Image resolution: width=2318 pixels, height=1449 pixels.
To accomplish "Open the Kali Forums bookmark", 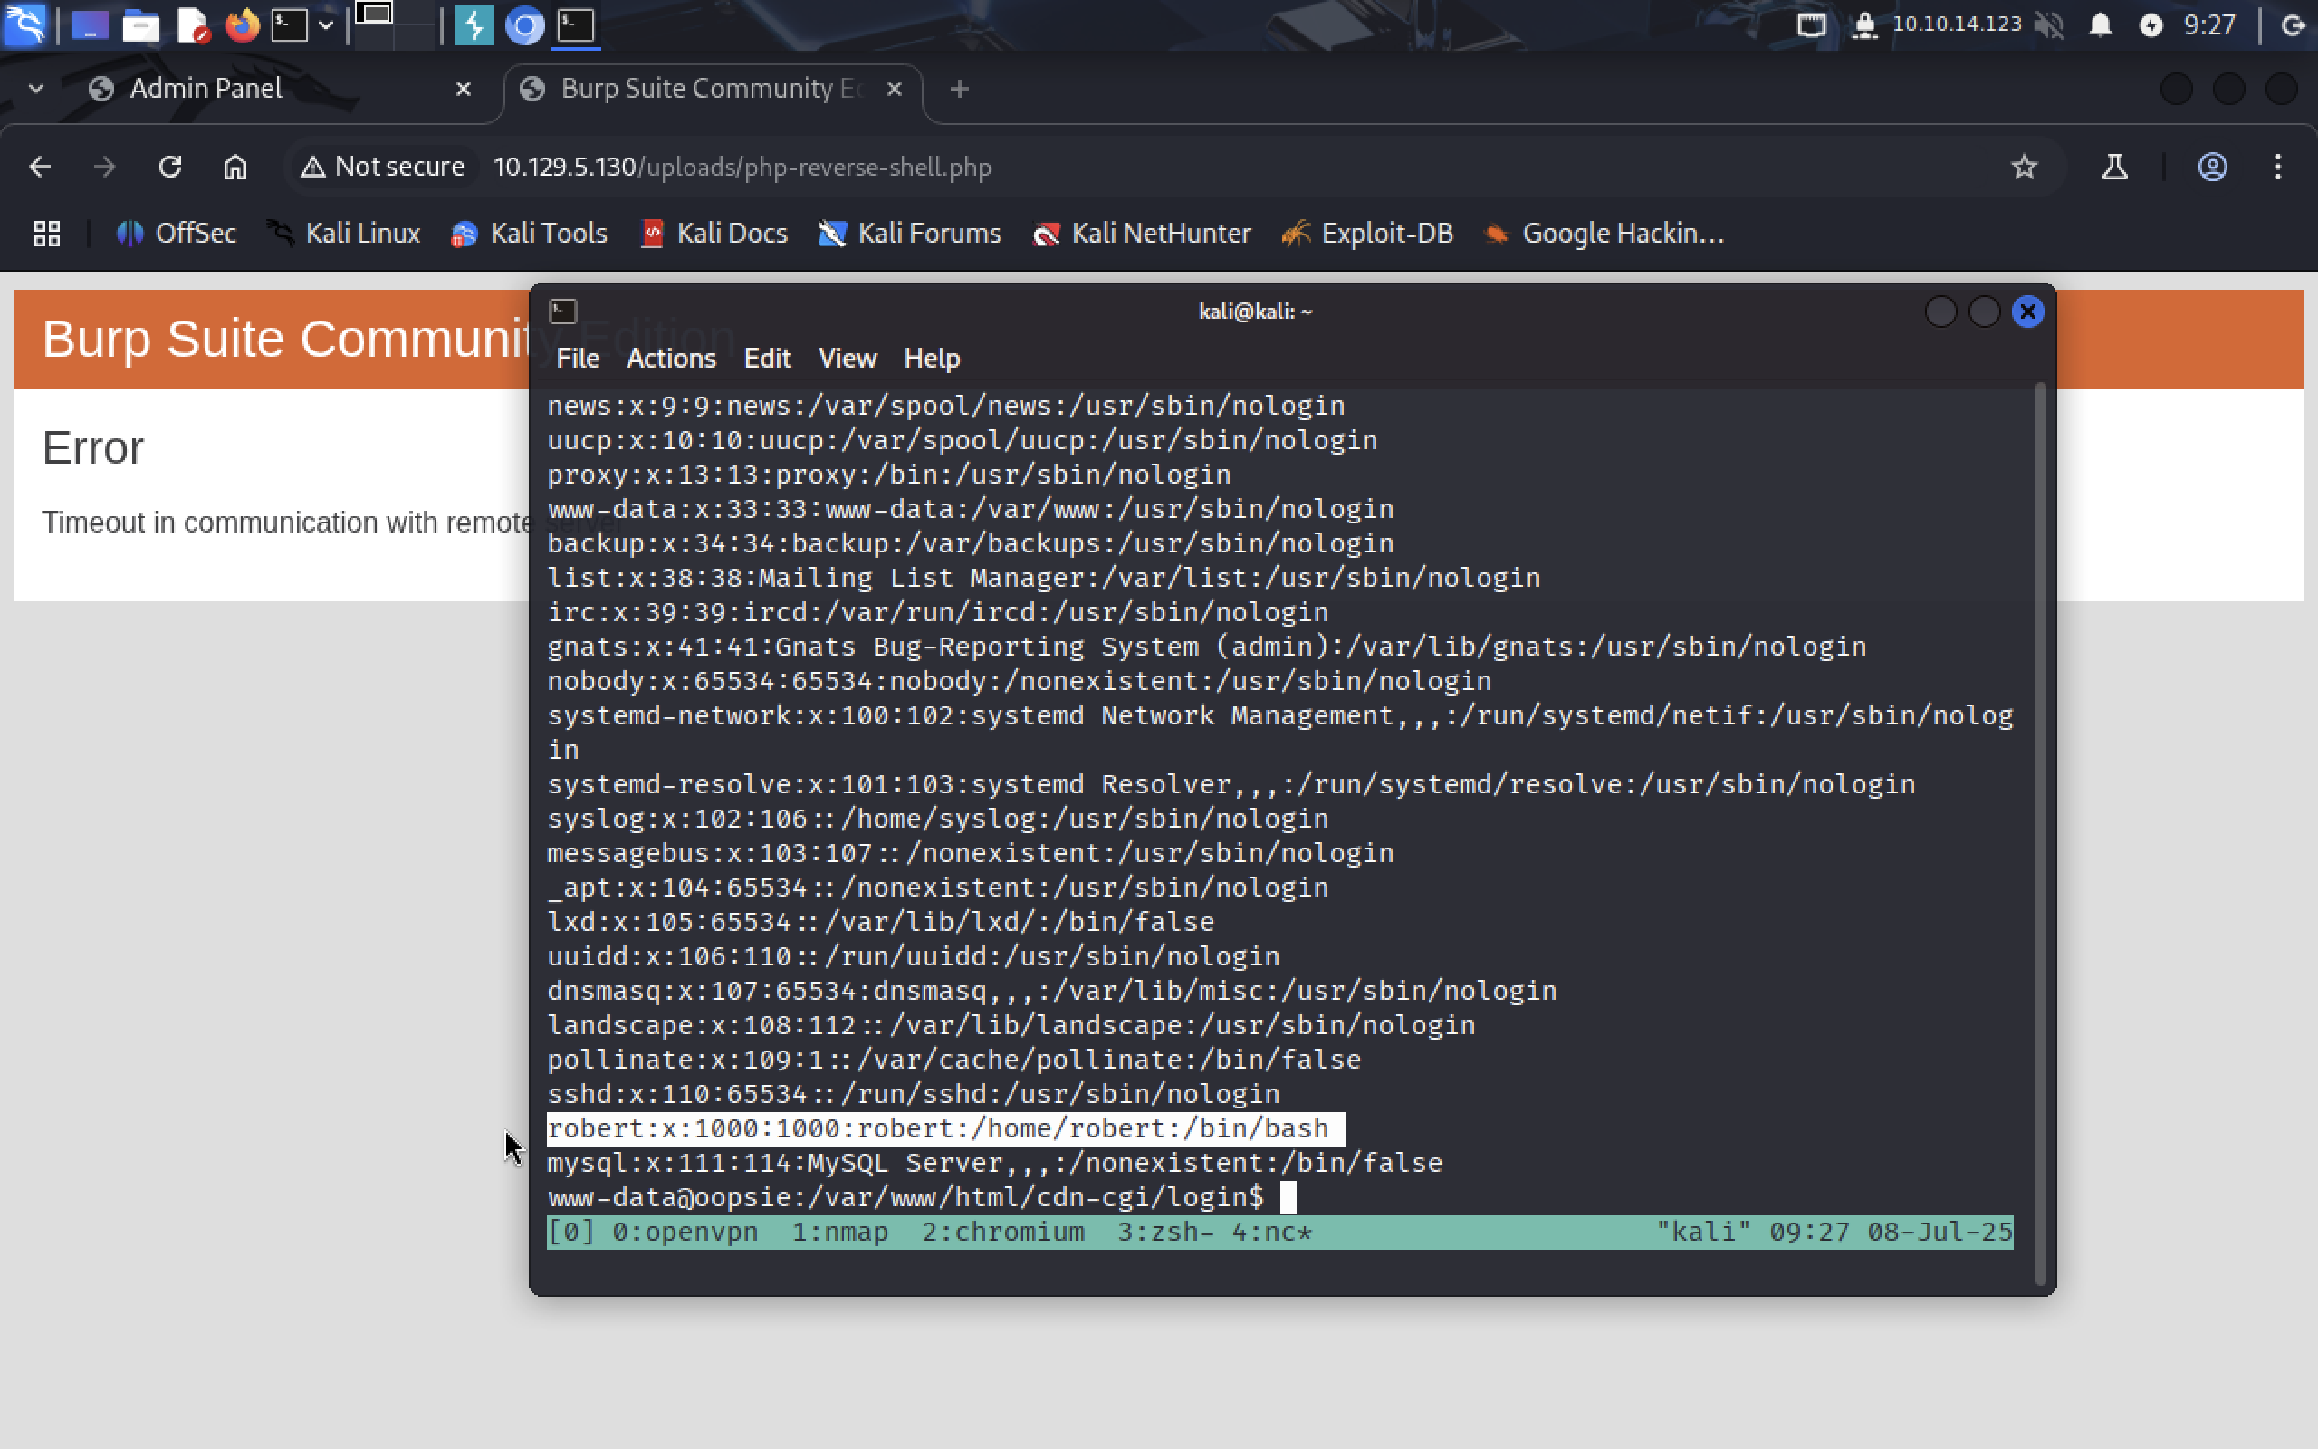I will pyautogui.click(x=909, y=234).
